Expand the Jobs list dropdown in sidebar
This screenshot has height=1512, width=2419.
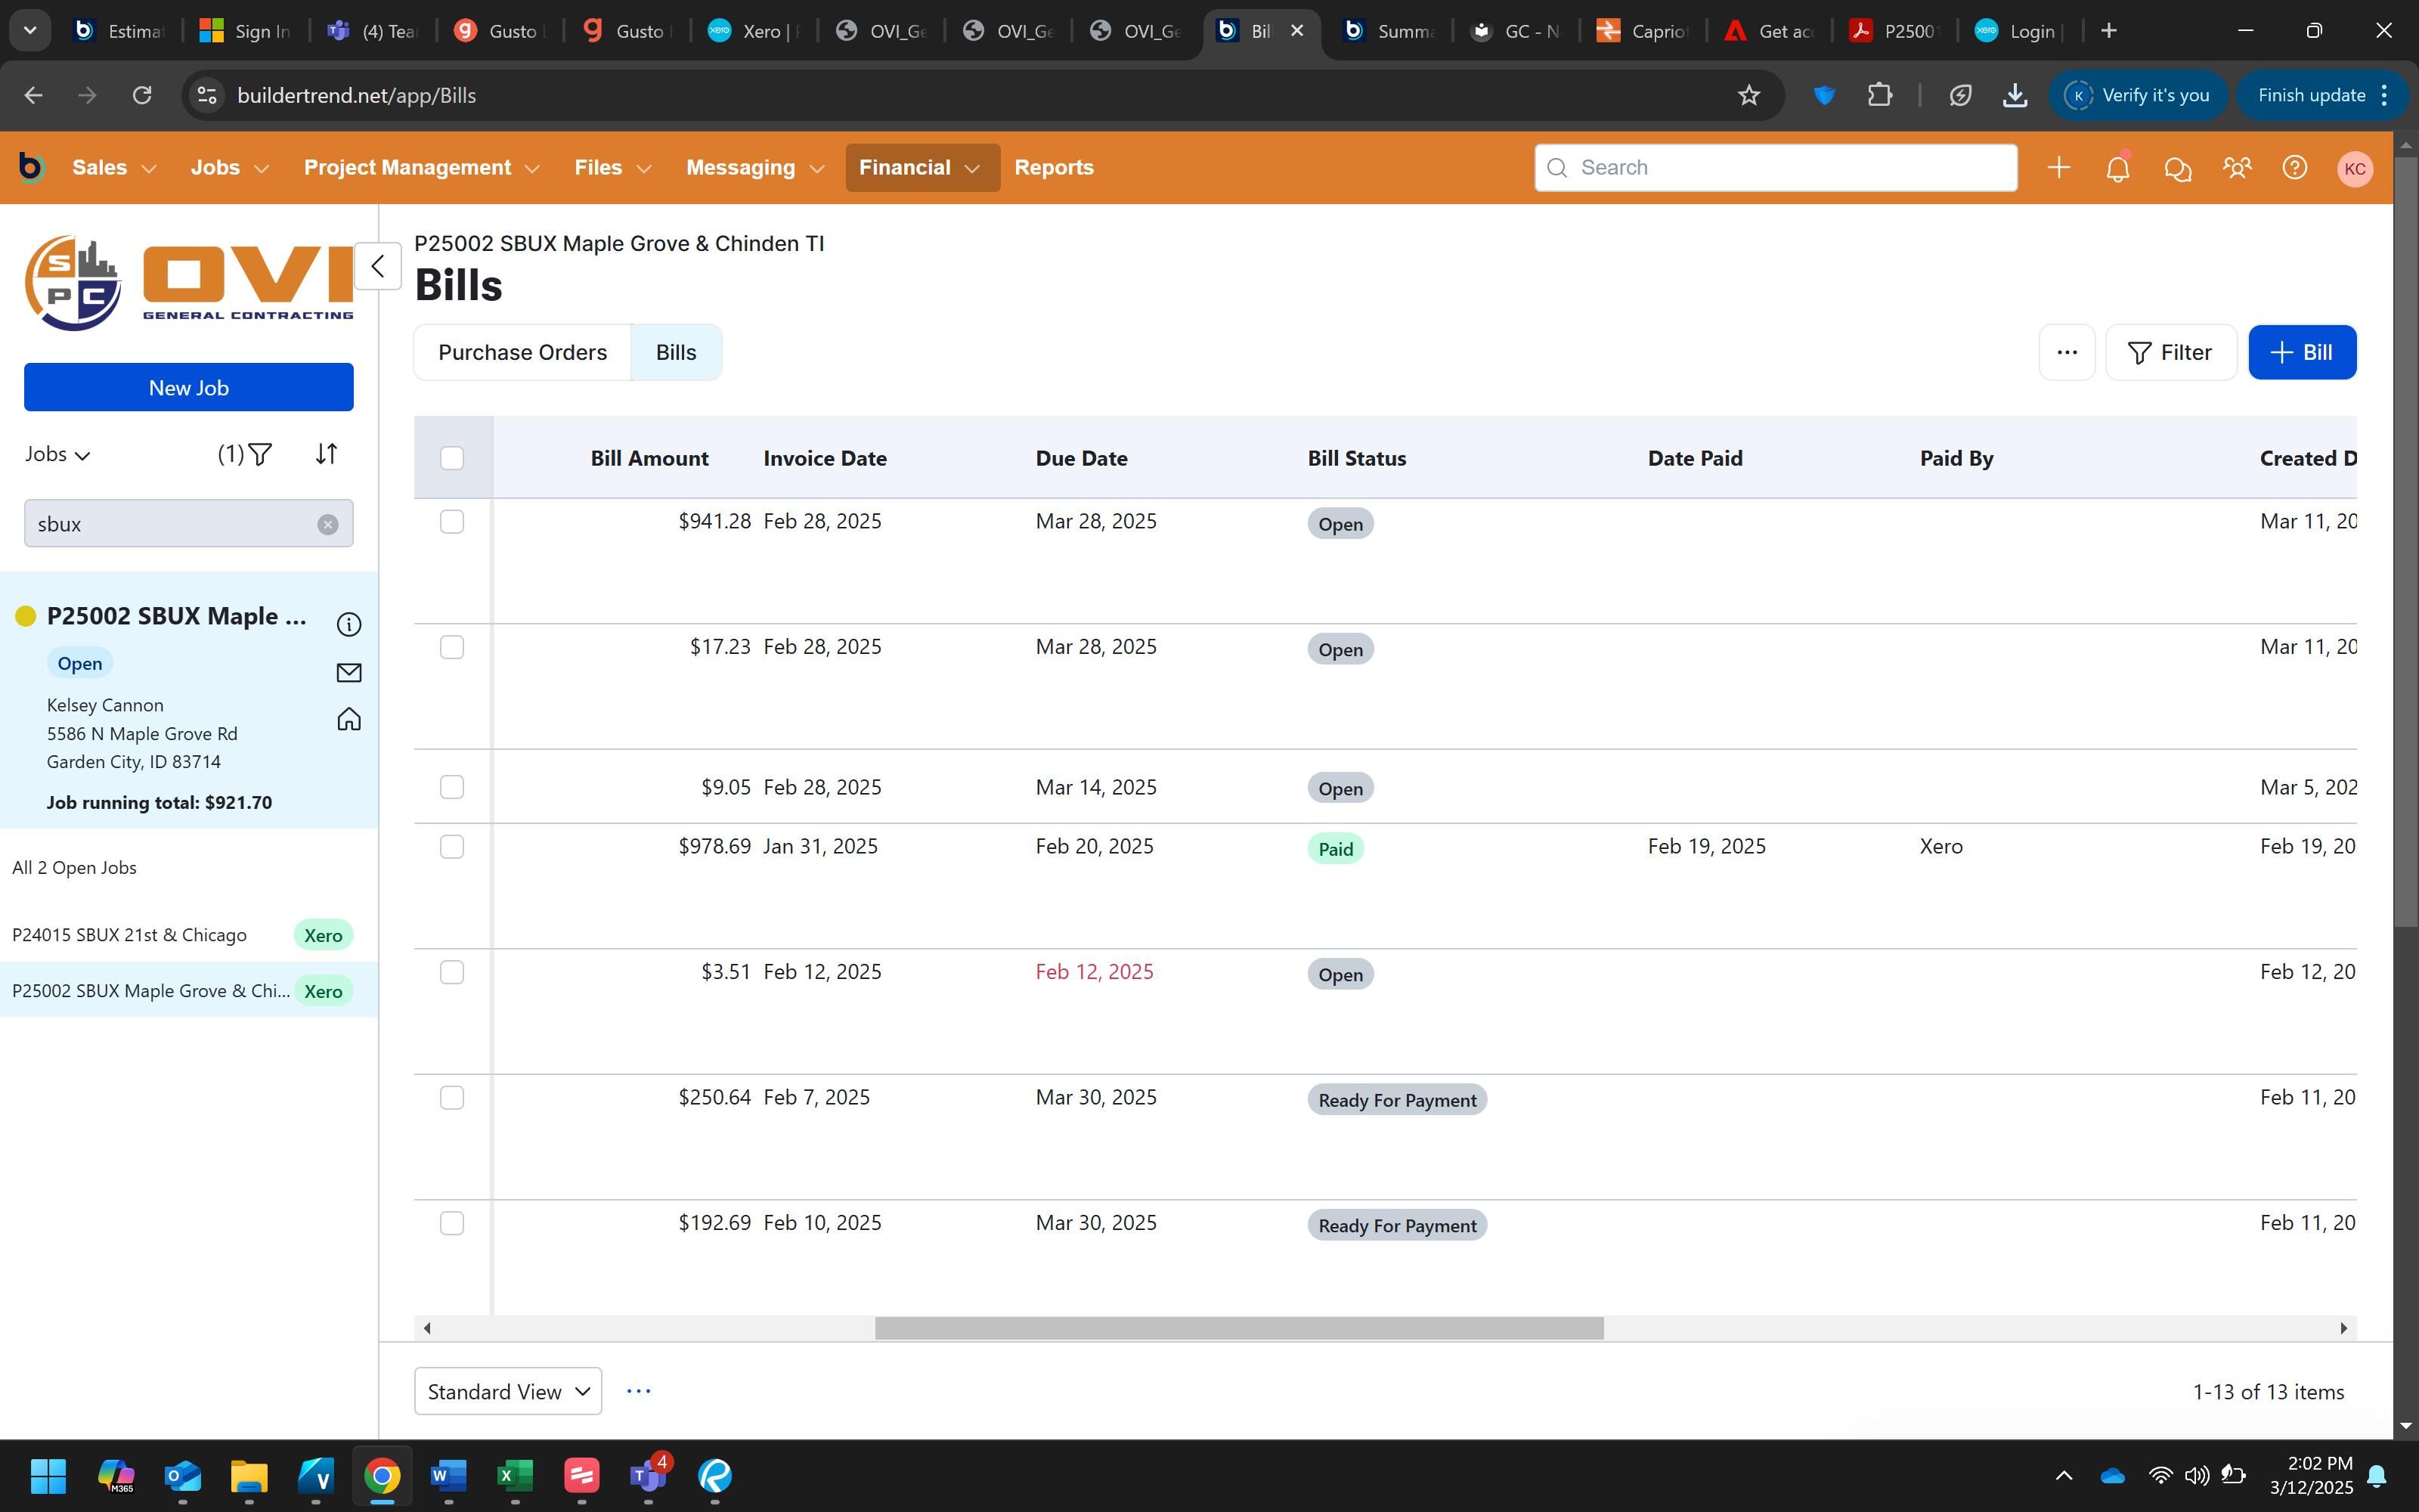pos(58,455)
